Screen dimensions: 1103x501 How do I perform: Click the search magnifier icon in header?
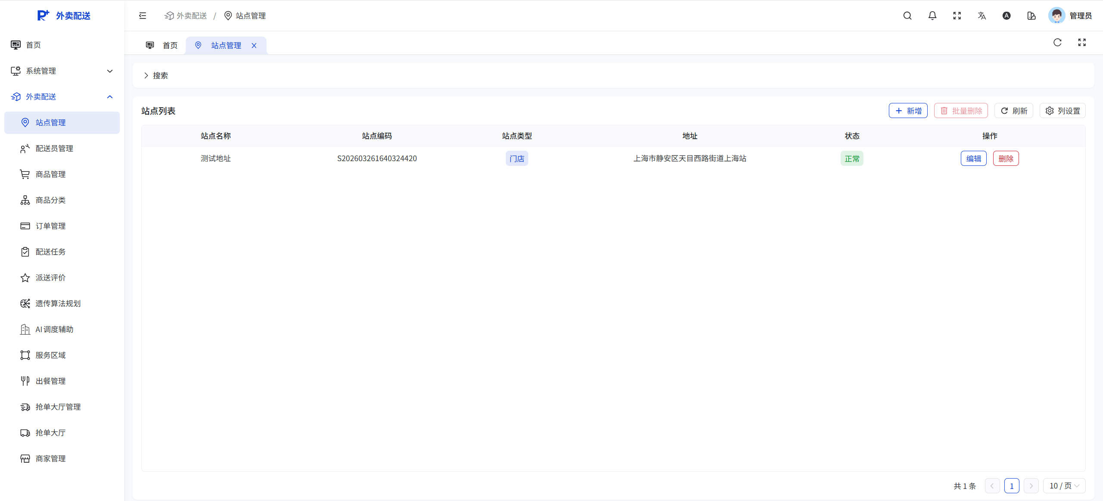pyautogui.click(x=907, y=16)
